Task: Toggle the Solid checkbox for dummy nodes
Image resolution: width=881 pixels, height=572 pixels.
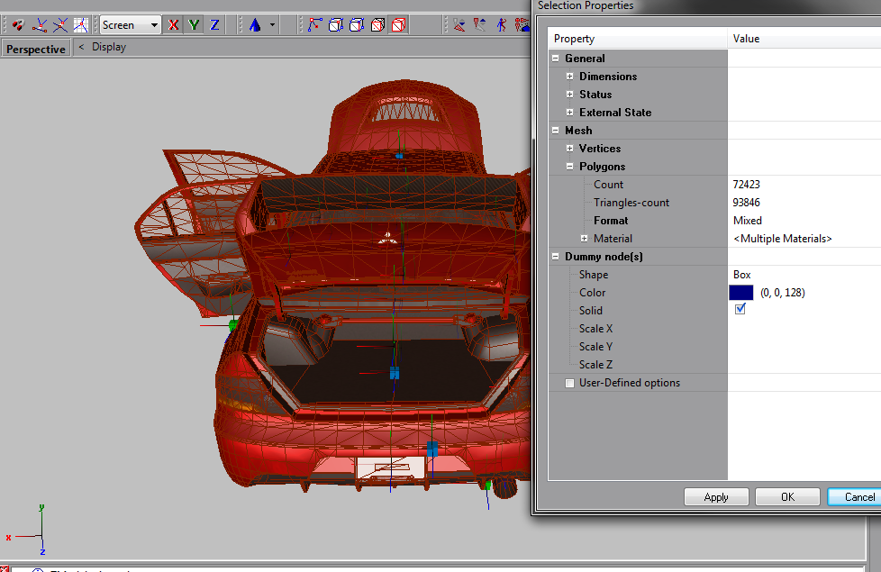Action: [x=740, y=310]
